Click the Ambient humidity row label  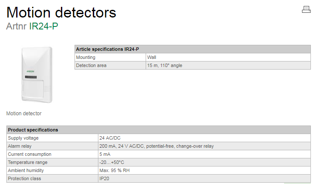coord(26,170)
